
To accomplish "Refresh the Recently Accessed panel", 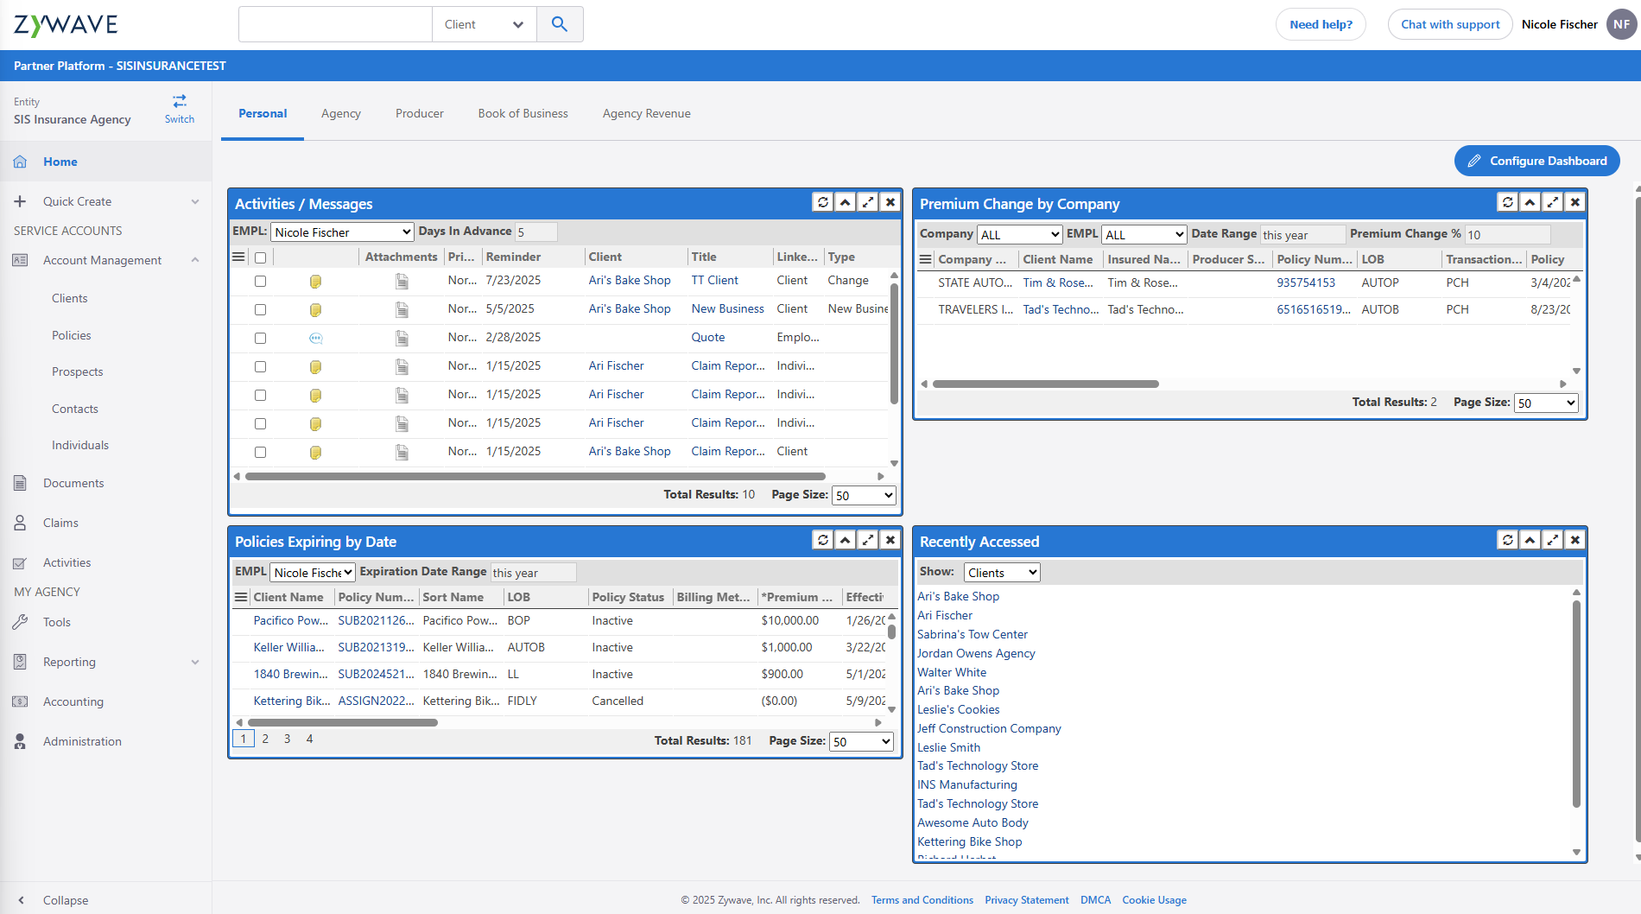I will tap(1508, 540).
